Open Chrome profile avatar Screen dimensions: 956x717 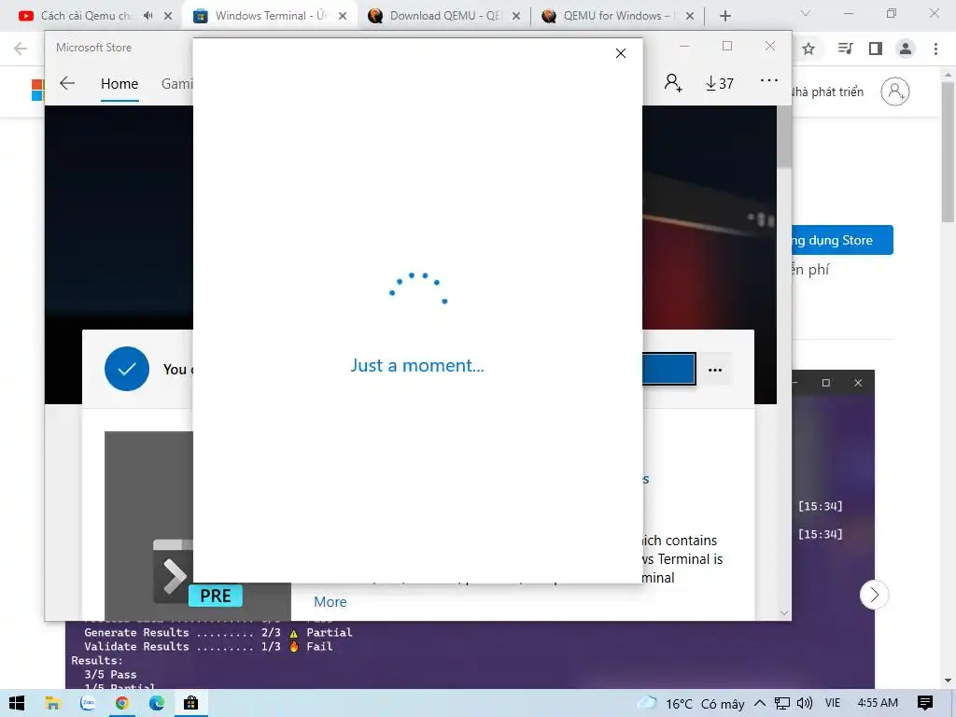[906, 49]
